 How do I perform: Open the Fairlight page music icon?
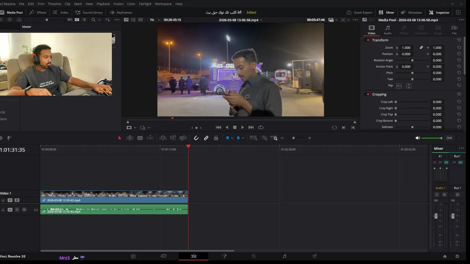[284, 256]
